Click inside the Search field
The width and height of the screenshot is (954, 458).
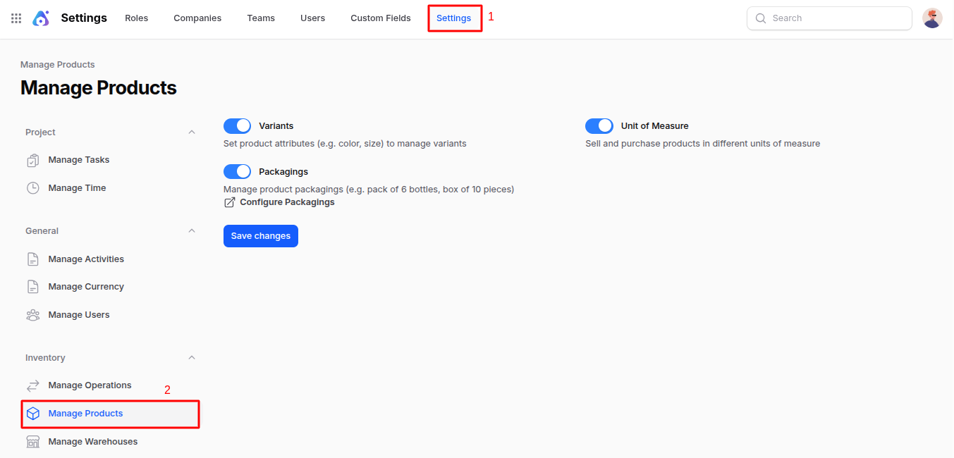tap(828, 18)
